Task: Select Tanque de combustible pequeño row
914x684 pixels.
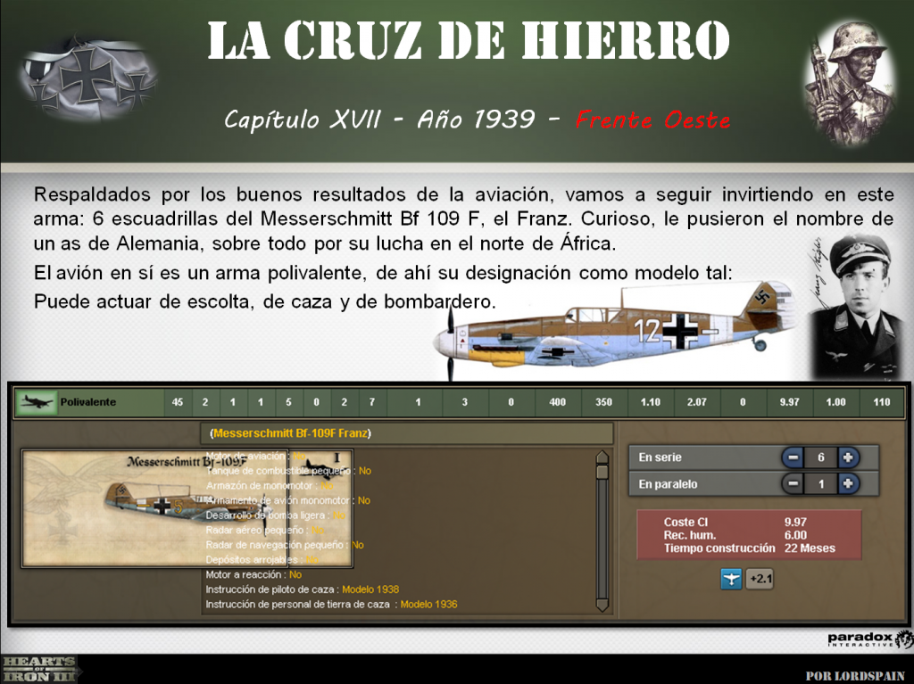Action: (x=288, y=471)
